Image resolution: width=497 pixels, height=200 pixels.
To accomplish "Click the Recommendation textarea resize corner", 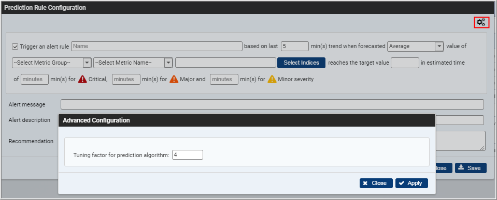I will click(x=482, y=148).
